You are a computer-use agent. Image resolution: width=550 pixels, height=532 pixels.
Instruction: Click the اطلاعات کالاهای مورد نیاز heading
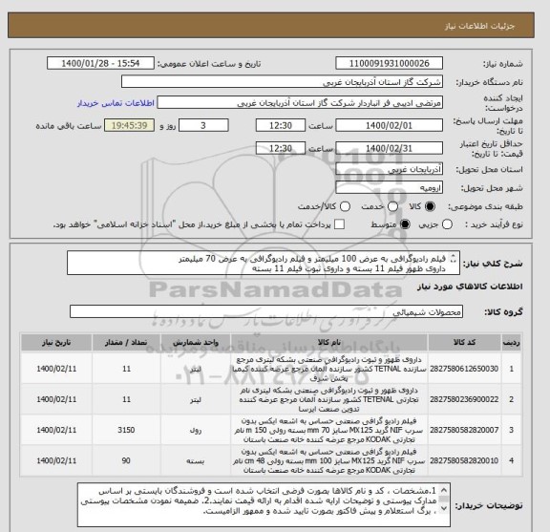point(470,287)
